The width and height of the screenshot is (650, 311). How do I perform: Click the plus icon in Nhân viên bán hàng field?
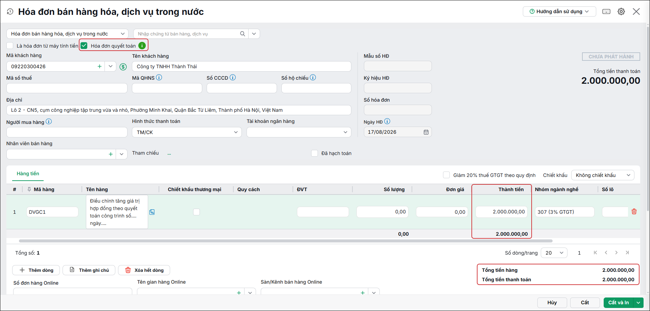click(111, 154)
